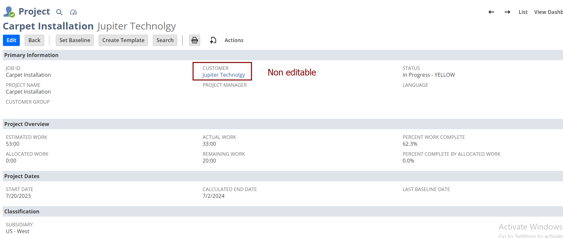The height and width of the screenshot is (238, 563).
Task: Go to next record with right arrow
Action: (x=507, y=12)
